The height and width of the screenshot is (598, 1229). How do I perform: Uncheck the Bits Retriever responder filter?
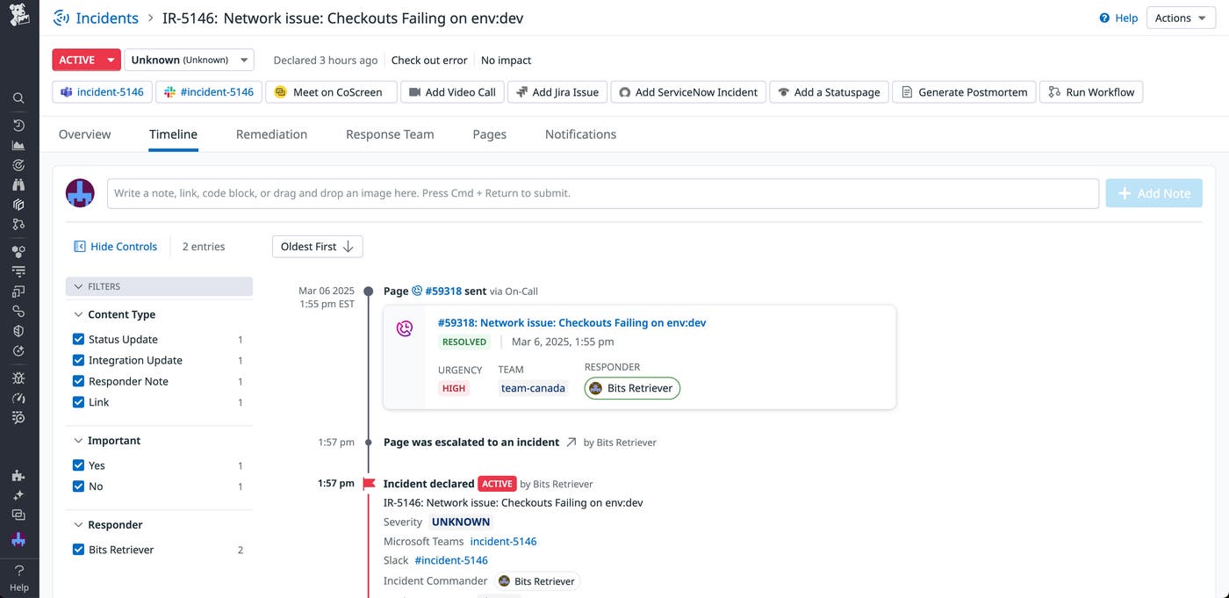click(x=78, y=549)
